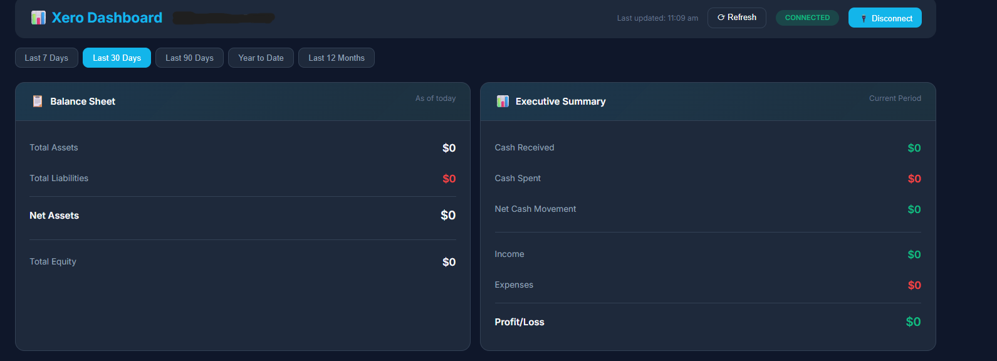
Task: Switch to Last 90 Days range
Action: click(189, 58)
